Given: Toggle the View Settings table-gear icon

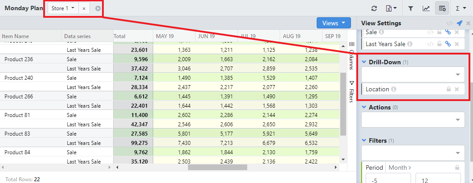Looking at the screenshot, I should click(442, 8).
